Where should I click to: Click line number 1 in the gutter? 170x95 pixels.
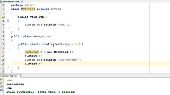3,5
